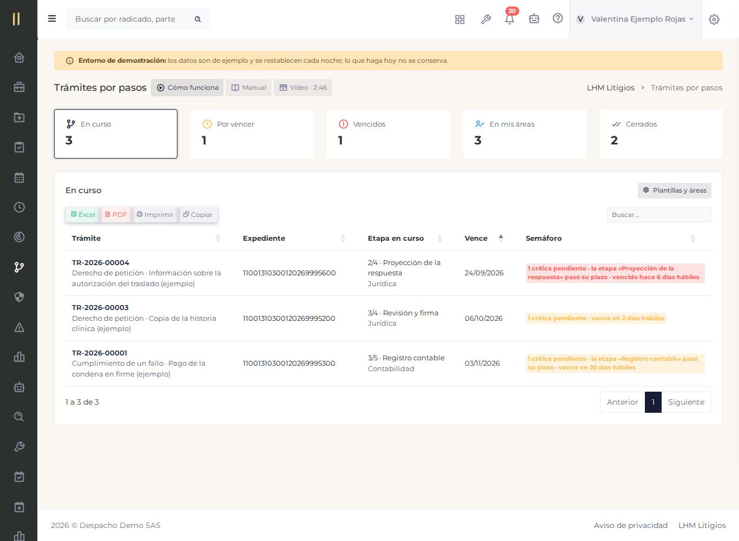Image resolution: width=739 pixels, height=541 pixels.
Task: Open the apps grid icon
Action: pos(460,19)
